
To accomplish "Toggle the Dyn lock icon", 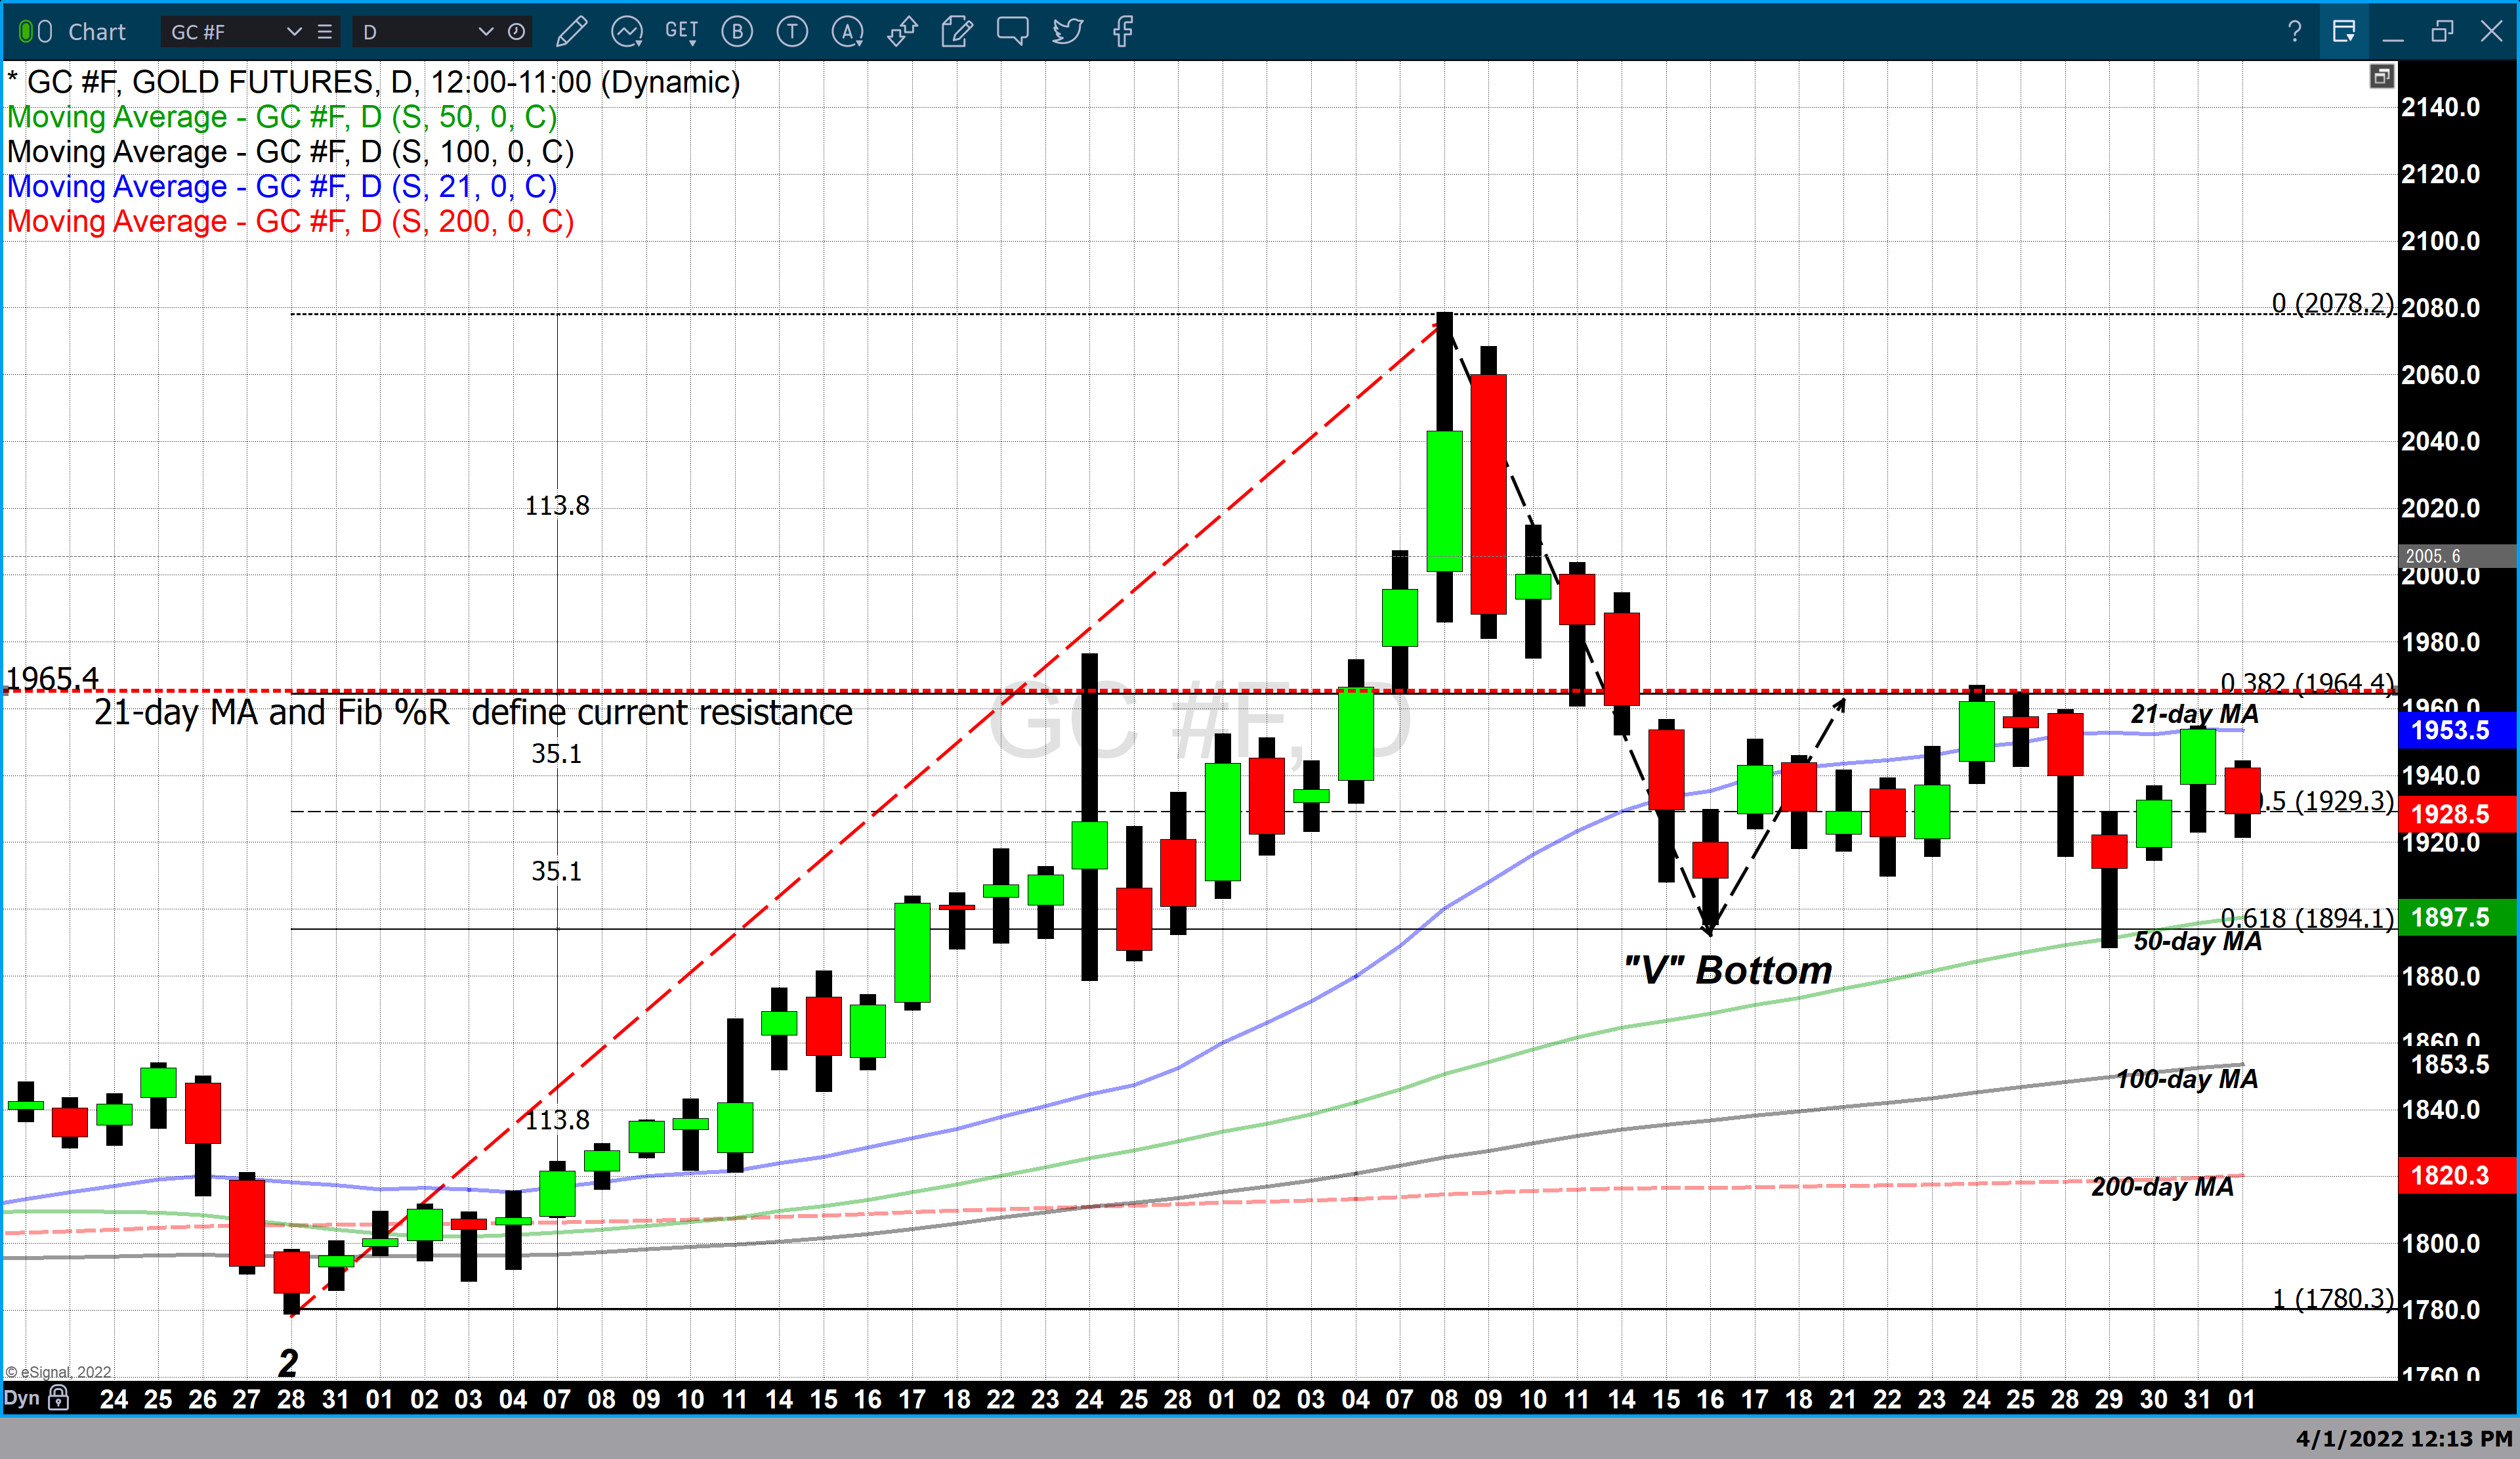I will pos(59,1398).
